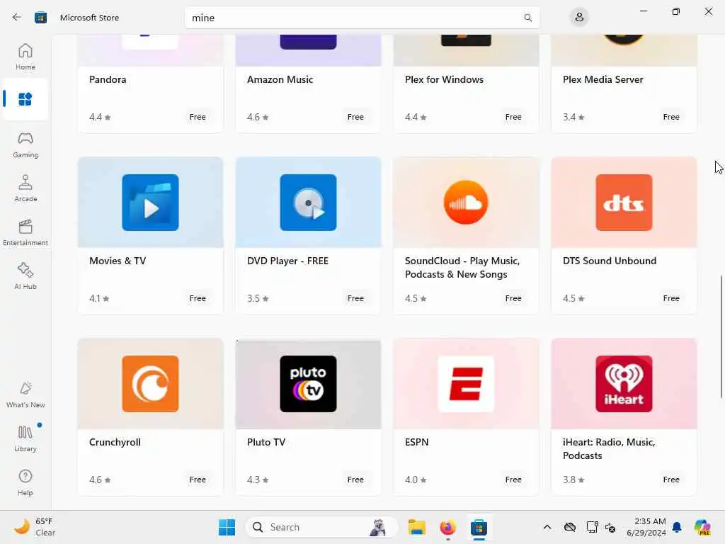This screenshot has height=544, width=725.
Task: Click the SoundCloud app icon
Action: coord(466,202)
